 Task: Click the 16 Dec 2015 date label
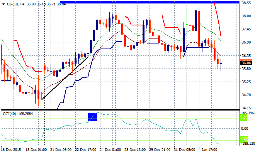(11, 149)
